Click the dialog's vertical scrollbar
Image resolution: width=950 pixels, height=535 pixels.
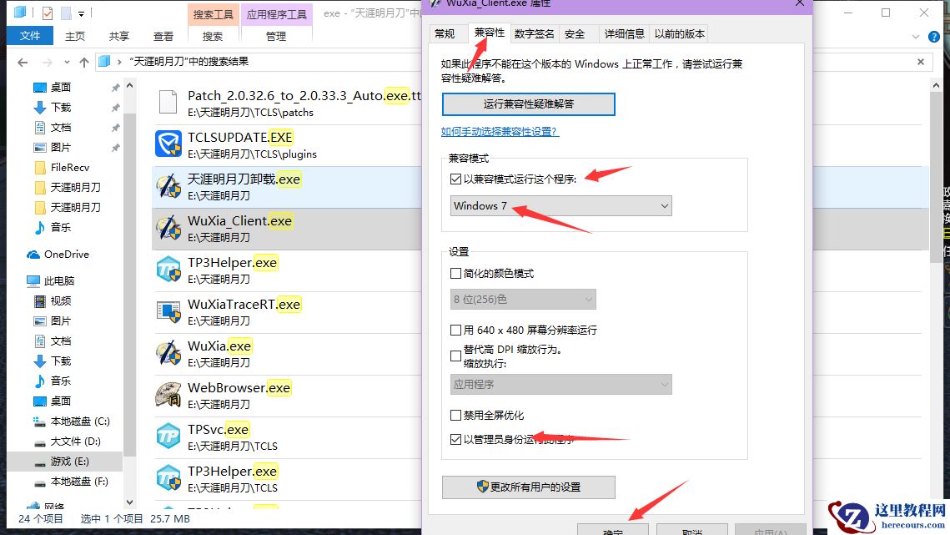(x=935, y=250)
